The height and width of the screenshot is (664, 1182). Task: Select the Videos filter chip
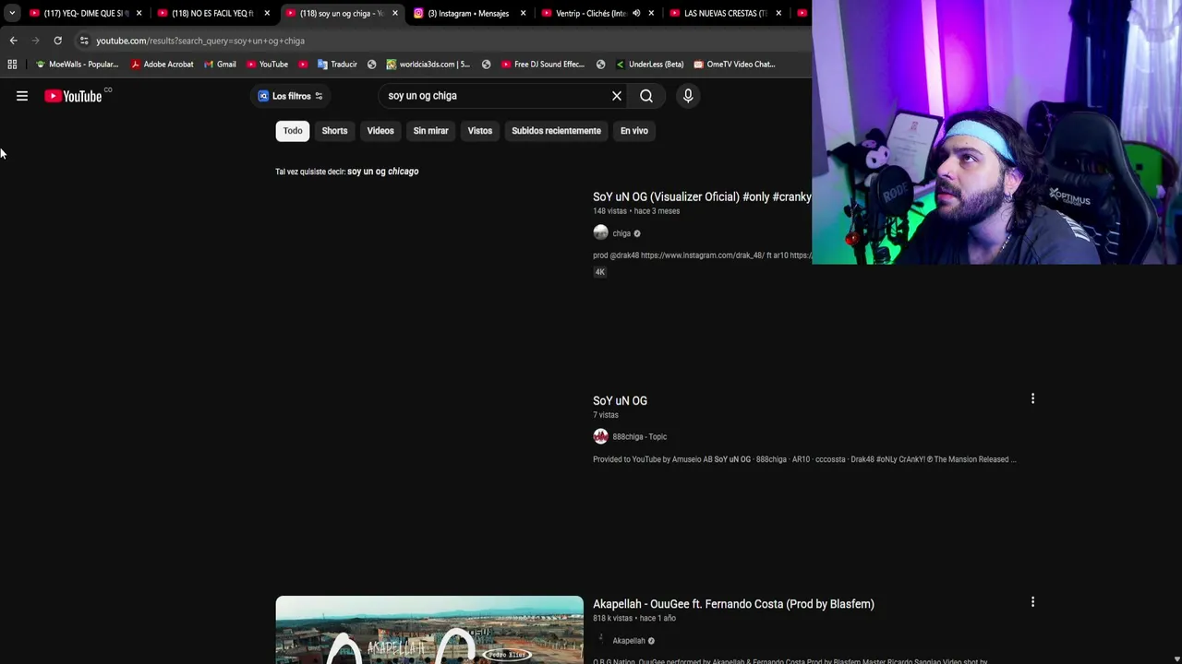pyautogui.click(x=380, y=131)
